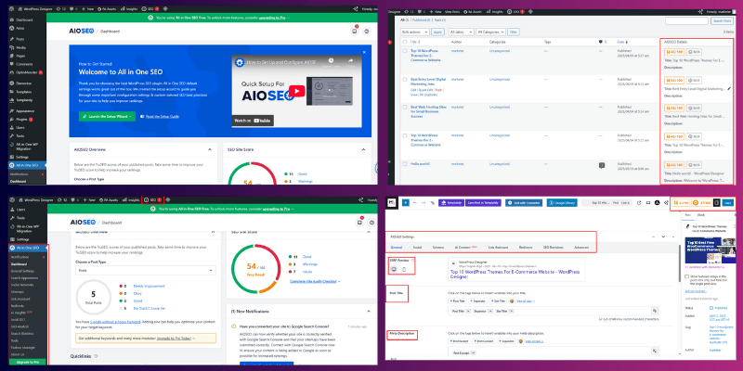Screen dimensions: 743x371
Task: Open Media in the welcome dashboard sidebar
Action: [20, 47]
